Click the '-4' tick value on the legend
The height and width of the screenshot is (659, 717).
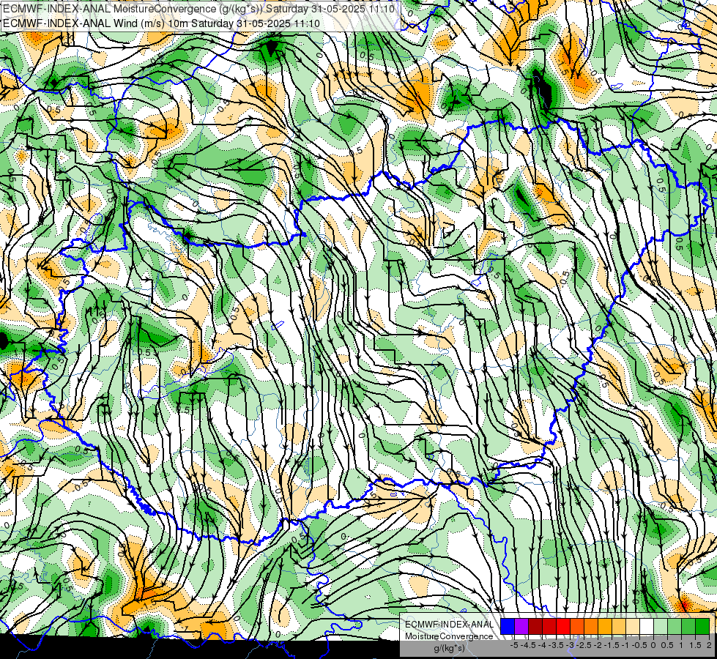tap(542, 645)
